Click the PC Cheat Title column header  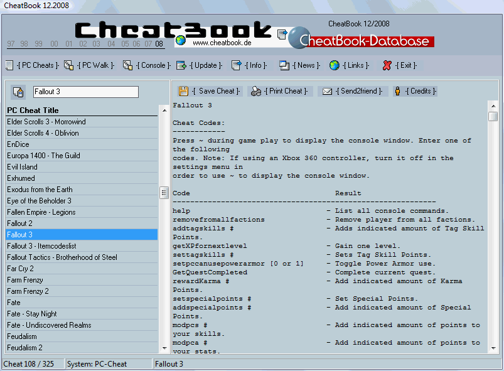click(x=82, y=110)
